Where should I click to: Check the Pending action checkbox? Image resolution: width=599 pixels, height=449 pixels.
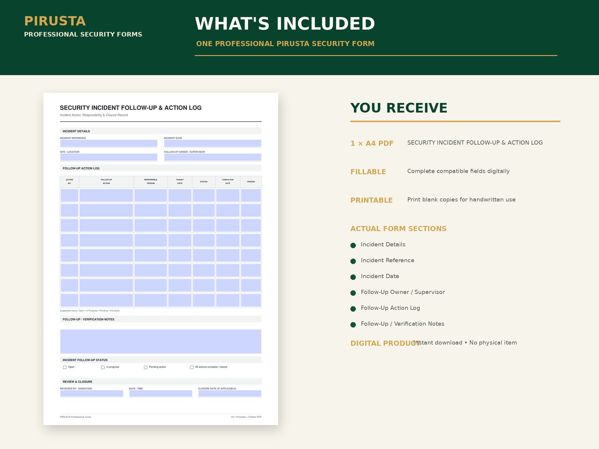[x=145, y=367]
